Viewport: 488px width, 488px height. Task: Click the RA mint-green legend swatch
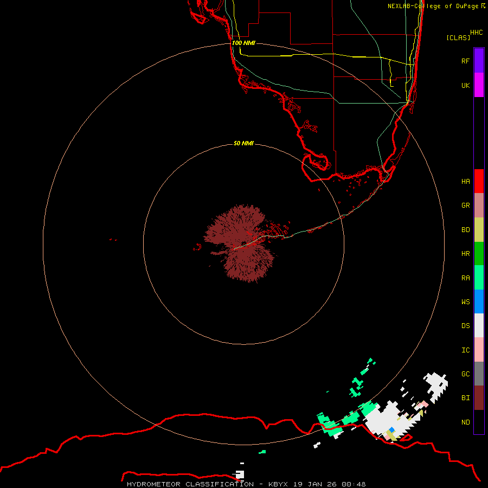tap(479, 278)
